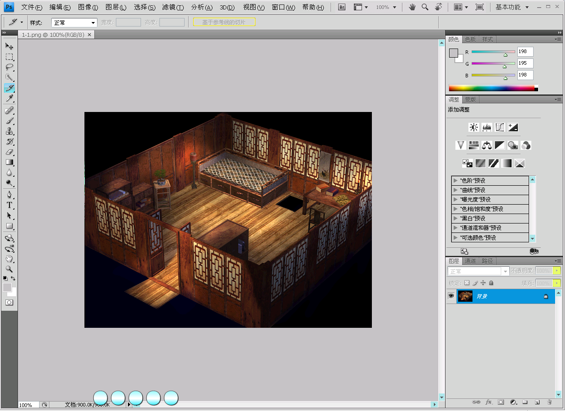The width and height of the screenshot is (565, 411).
Task: Toggle lock transparent pixels in Layers panel
Action: (x=467, y=283)
